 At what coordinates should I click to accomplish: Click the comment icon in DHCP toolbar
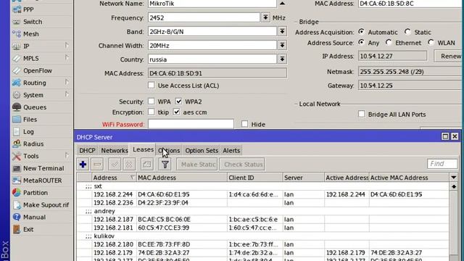tap(147, 165)
